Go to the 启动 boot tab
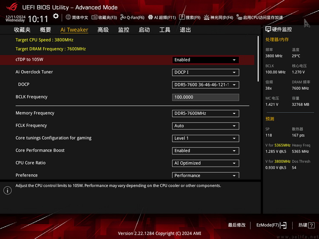 point(144,30)
